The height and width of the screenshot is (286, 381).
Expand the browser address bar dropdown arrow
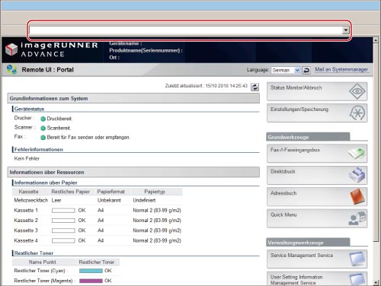345,30
